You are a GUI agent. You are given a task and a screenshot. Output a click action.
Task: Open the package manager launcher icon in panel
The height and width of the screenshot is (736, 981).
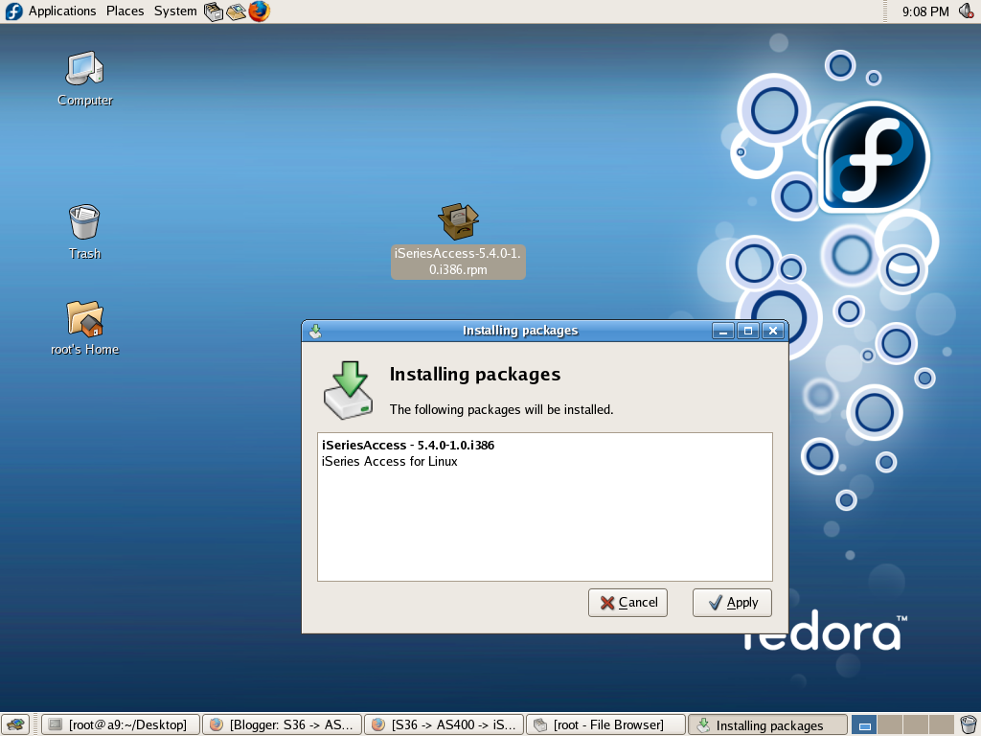[214, 11]
